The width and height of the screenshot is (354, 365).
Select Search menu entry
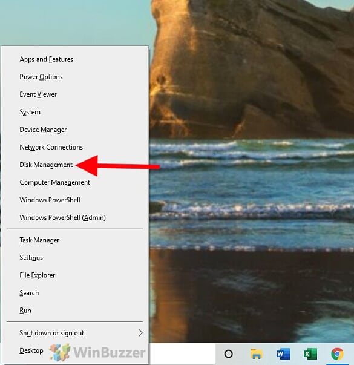[x=74, y=293]
